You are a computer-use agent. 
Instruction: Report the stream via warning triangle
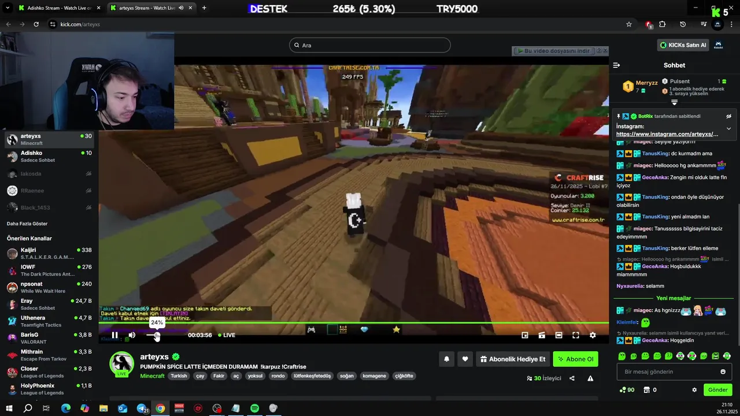(590, 378)
